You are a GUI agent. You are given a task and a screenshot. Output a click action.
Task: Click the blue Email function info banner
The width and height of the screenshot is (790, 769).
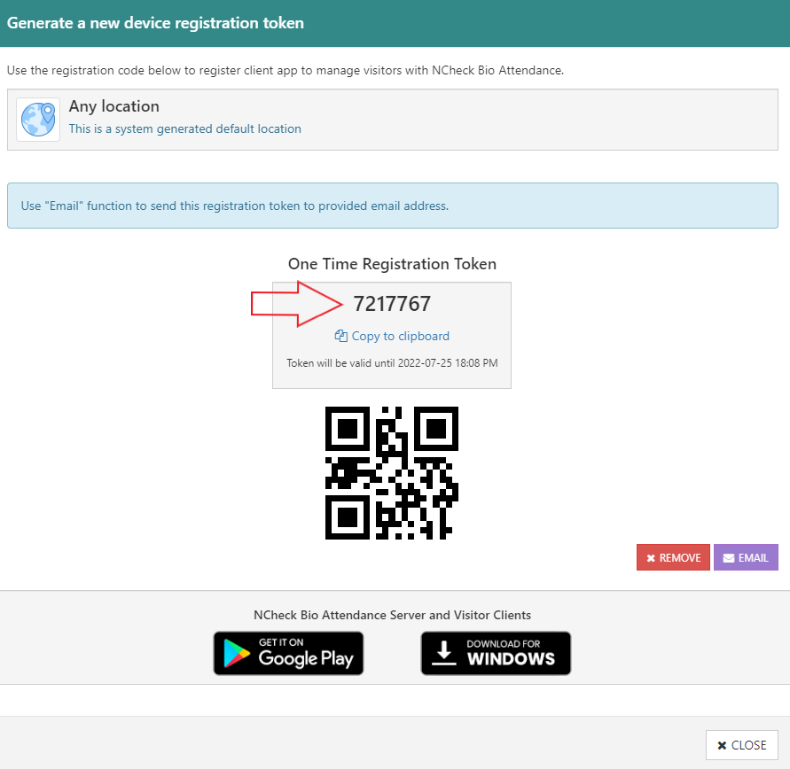click(393, 206)
